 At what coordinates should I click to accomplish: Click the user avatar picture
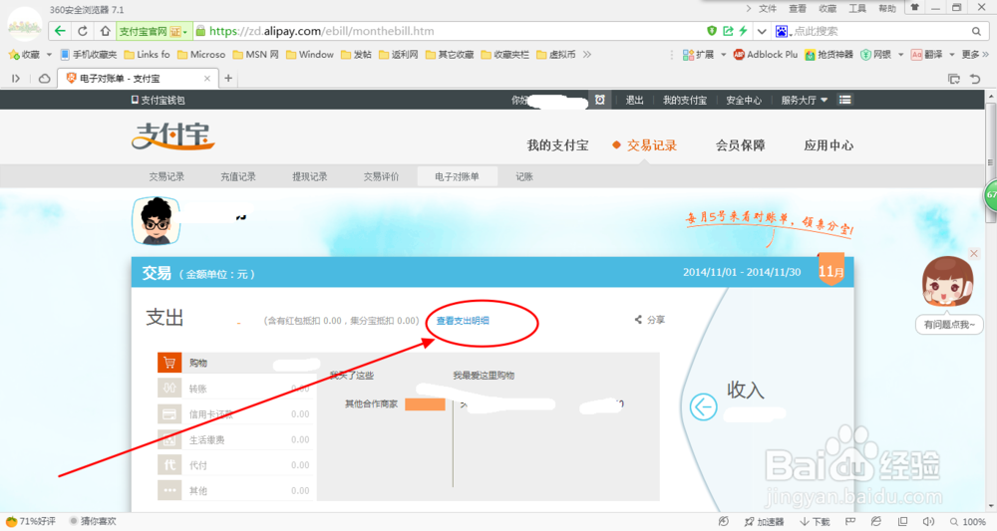tap(156, 220)
